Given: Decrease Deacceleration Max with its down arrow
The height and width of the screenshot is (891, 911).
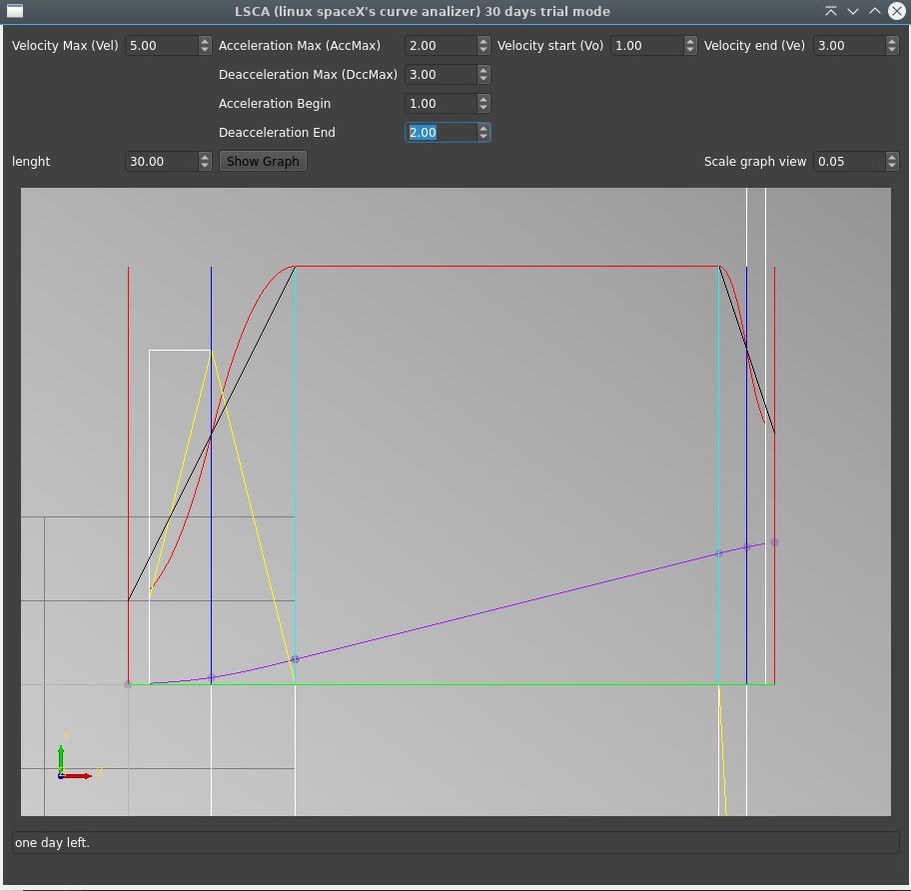Looking at the screenshot, I should (483, 79).
